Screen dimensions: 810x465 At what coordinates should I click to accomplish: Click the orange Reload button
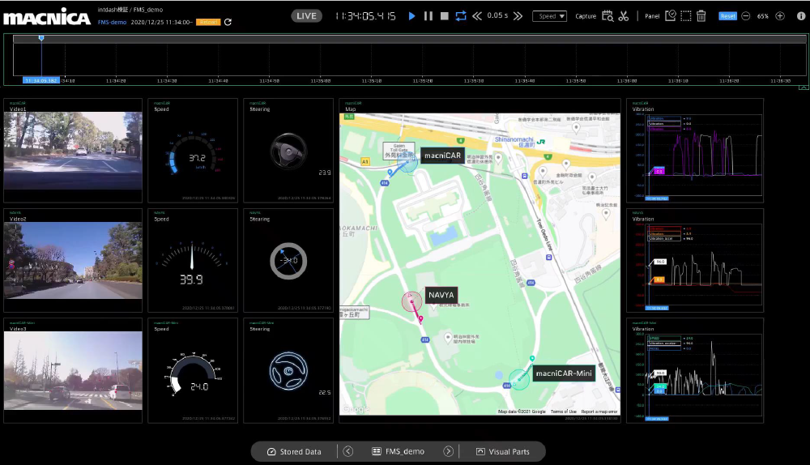(x=208, y=22)
